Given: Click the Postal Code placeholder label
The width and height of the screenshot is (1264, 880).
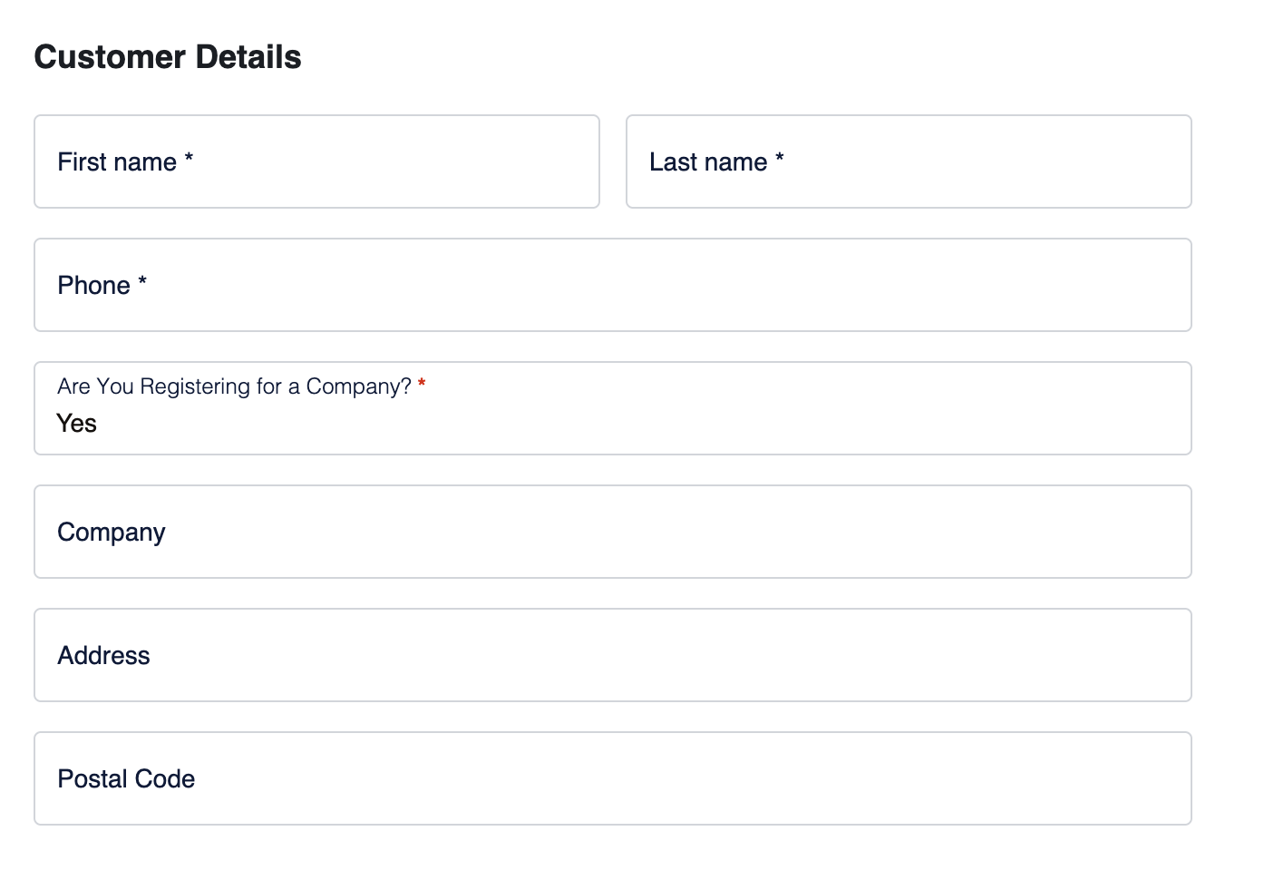Looking at the screenshot, I should 126,779.
